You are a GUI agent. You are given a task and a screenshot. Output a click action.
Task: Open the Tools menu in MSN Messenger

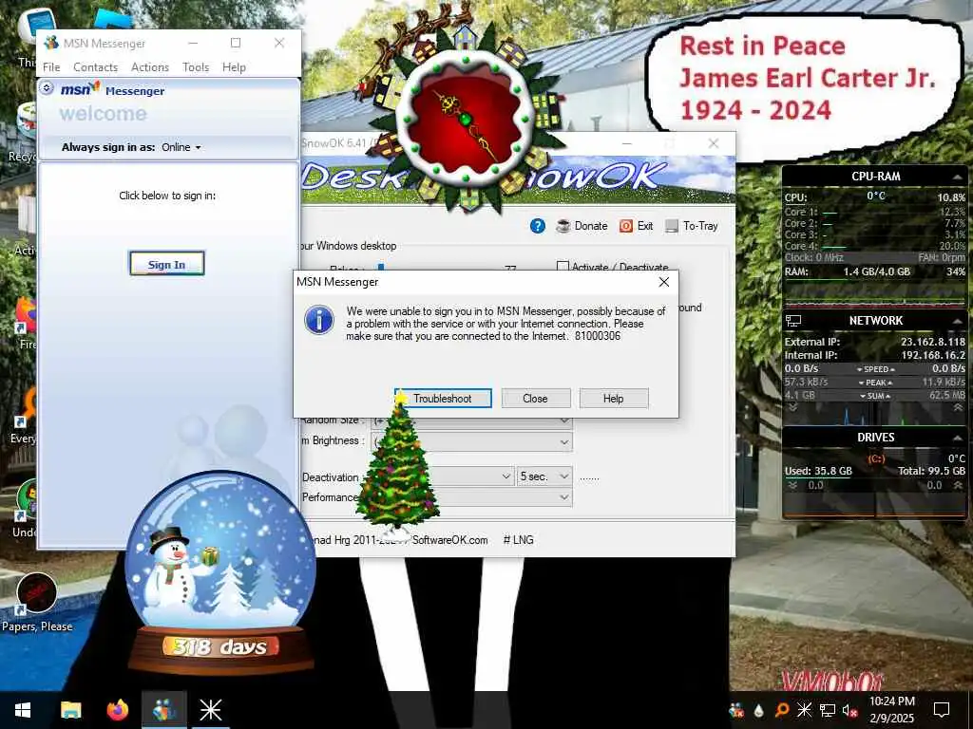click(196, 67)
